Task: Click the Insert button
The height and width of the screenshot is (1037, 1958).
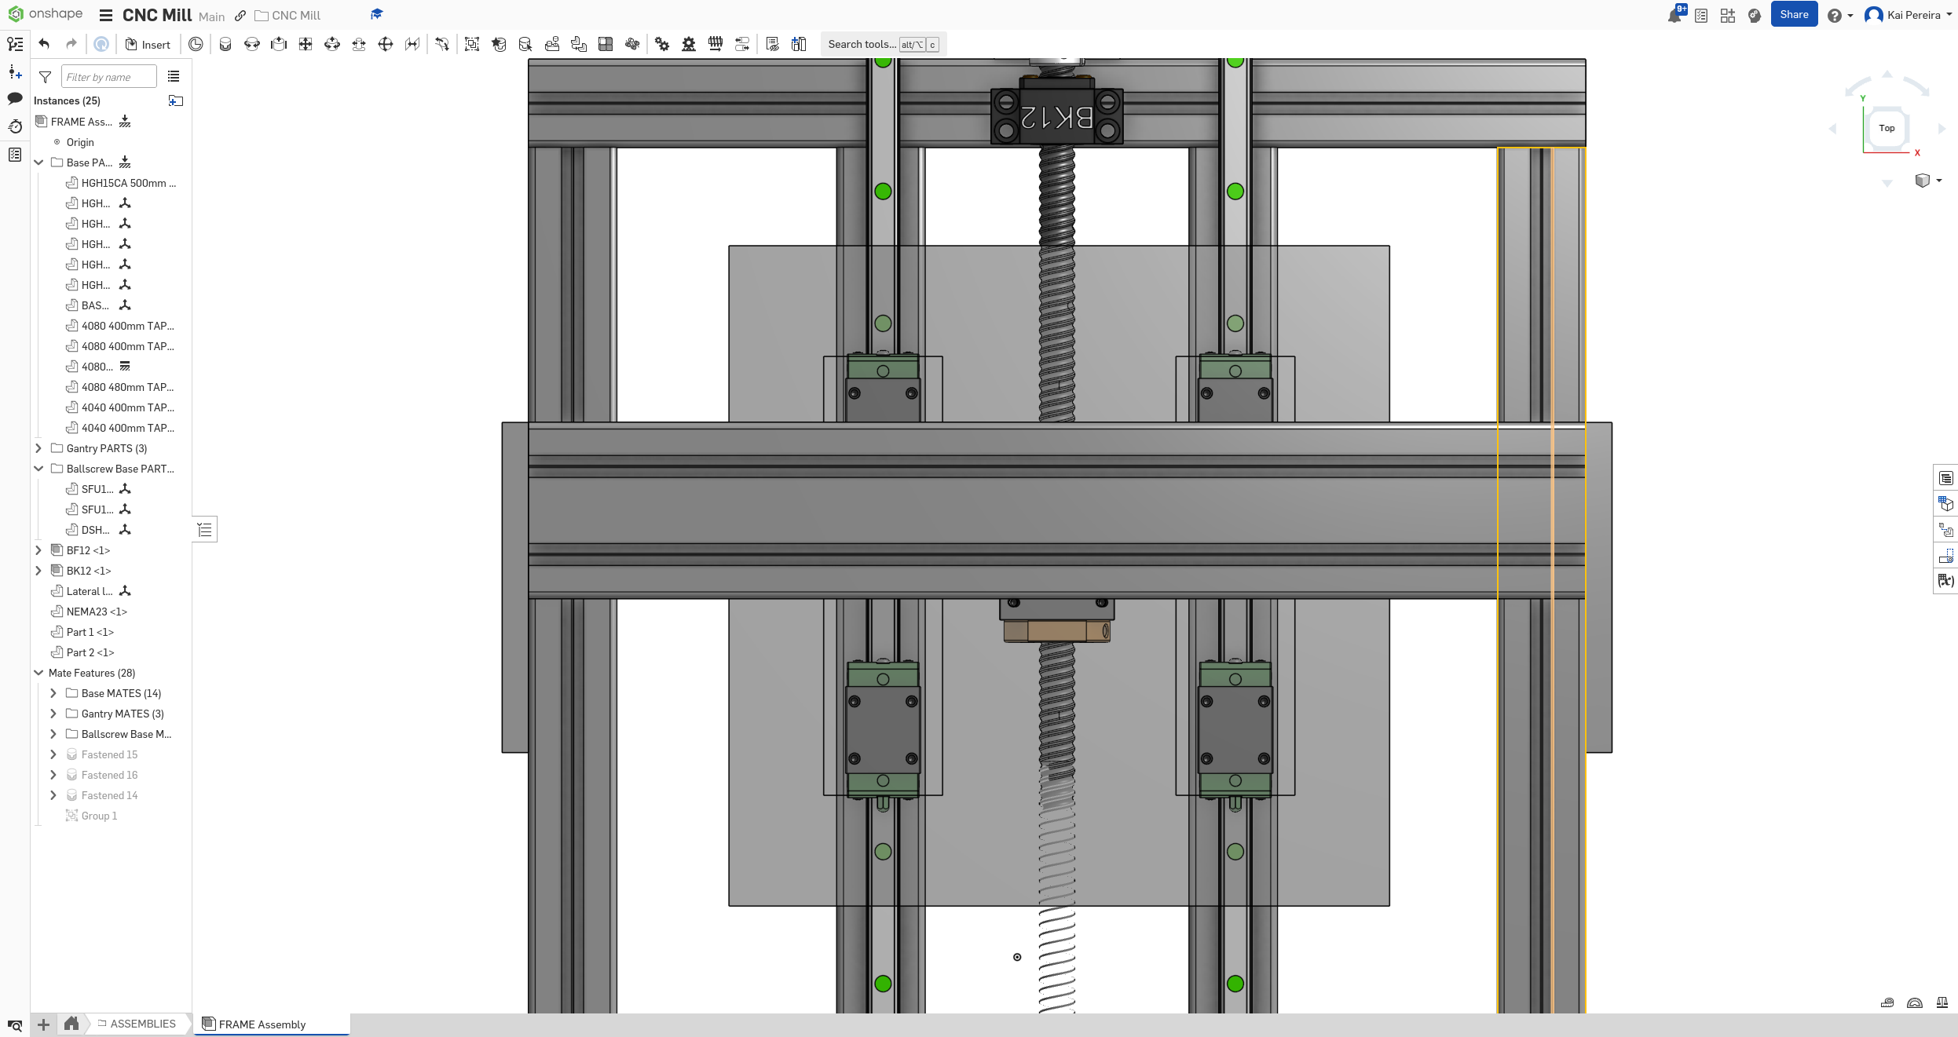Action: click(148, 44)
